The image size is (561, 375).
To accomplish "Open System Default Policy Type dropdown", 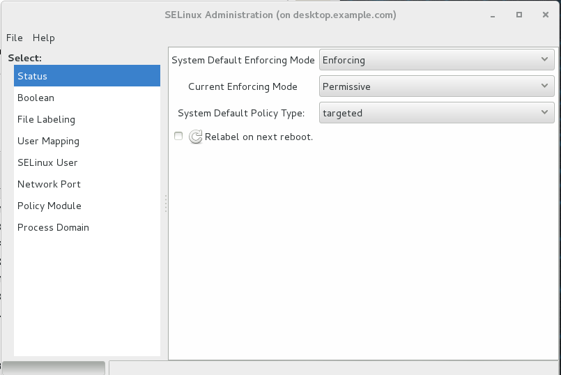I will (436, 113).
